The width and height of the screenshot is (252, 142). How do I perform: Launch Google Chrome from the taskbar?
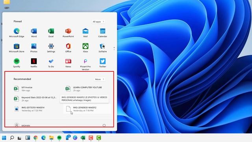35,138
